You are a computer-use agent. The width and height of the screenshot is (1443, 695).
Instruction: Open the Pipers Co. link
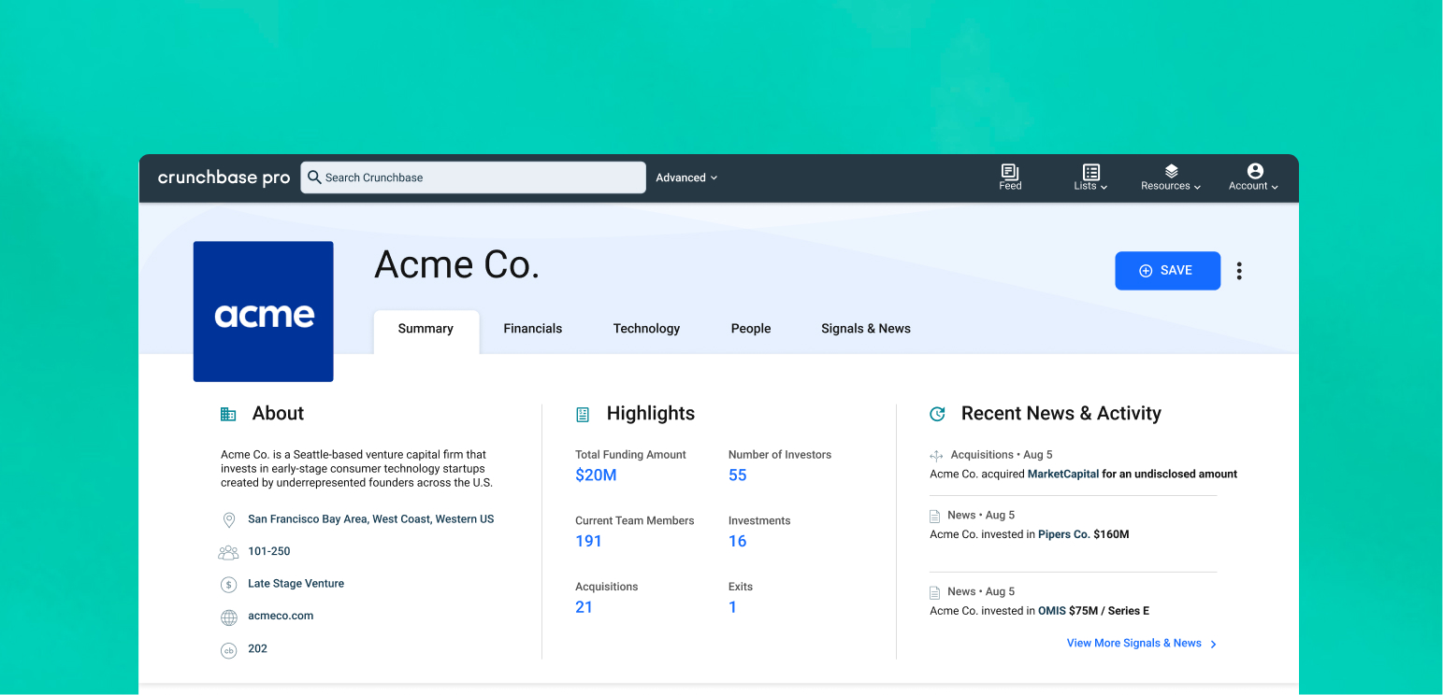pyautogui.click(x=1064, y=534)
